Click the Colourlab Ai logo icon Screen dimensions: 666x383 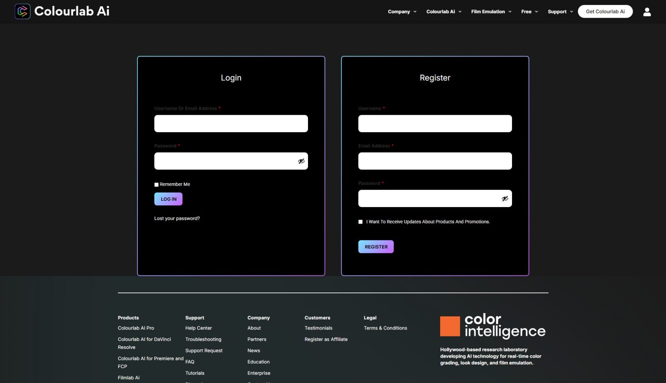tap(22, 11)
